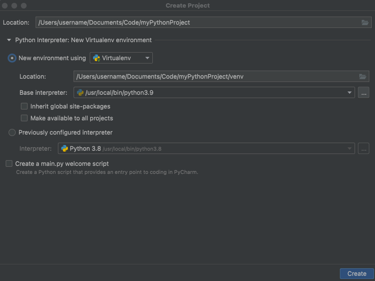
Task: Focus the venv Location path field
Action: [x=221, y=76]
